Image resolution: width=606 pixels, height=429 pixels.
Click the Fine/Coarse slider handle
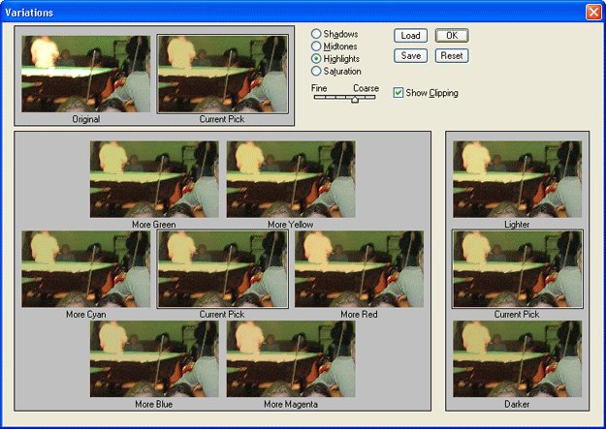[x=355, y=99]
